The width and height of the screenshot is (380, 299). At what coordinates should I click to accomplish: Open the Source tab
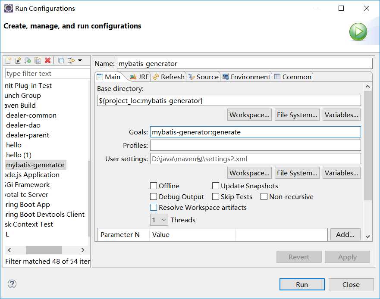[204, 77]
